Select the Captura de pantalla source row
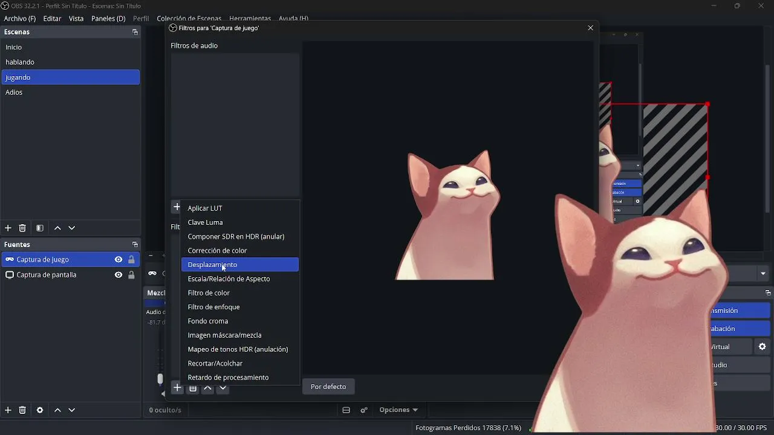Screen dimensions: 774x435 (x=71, y=275)
